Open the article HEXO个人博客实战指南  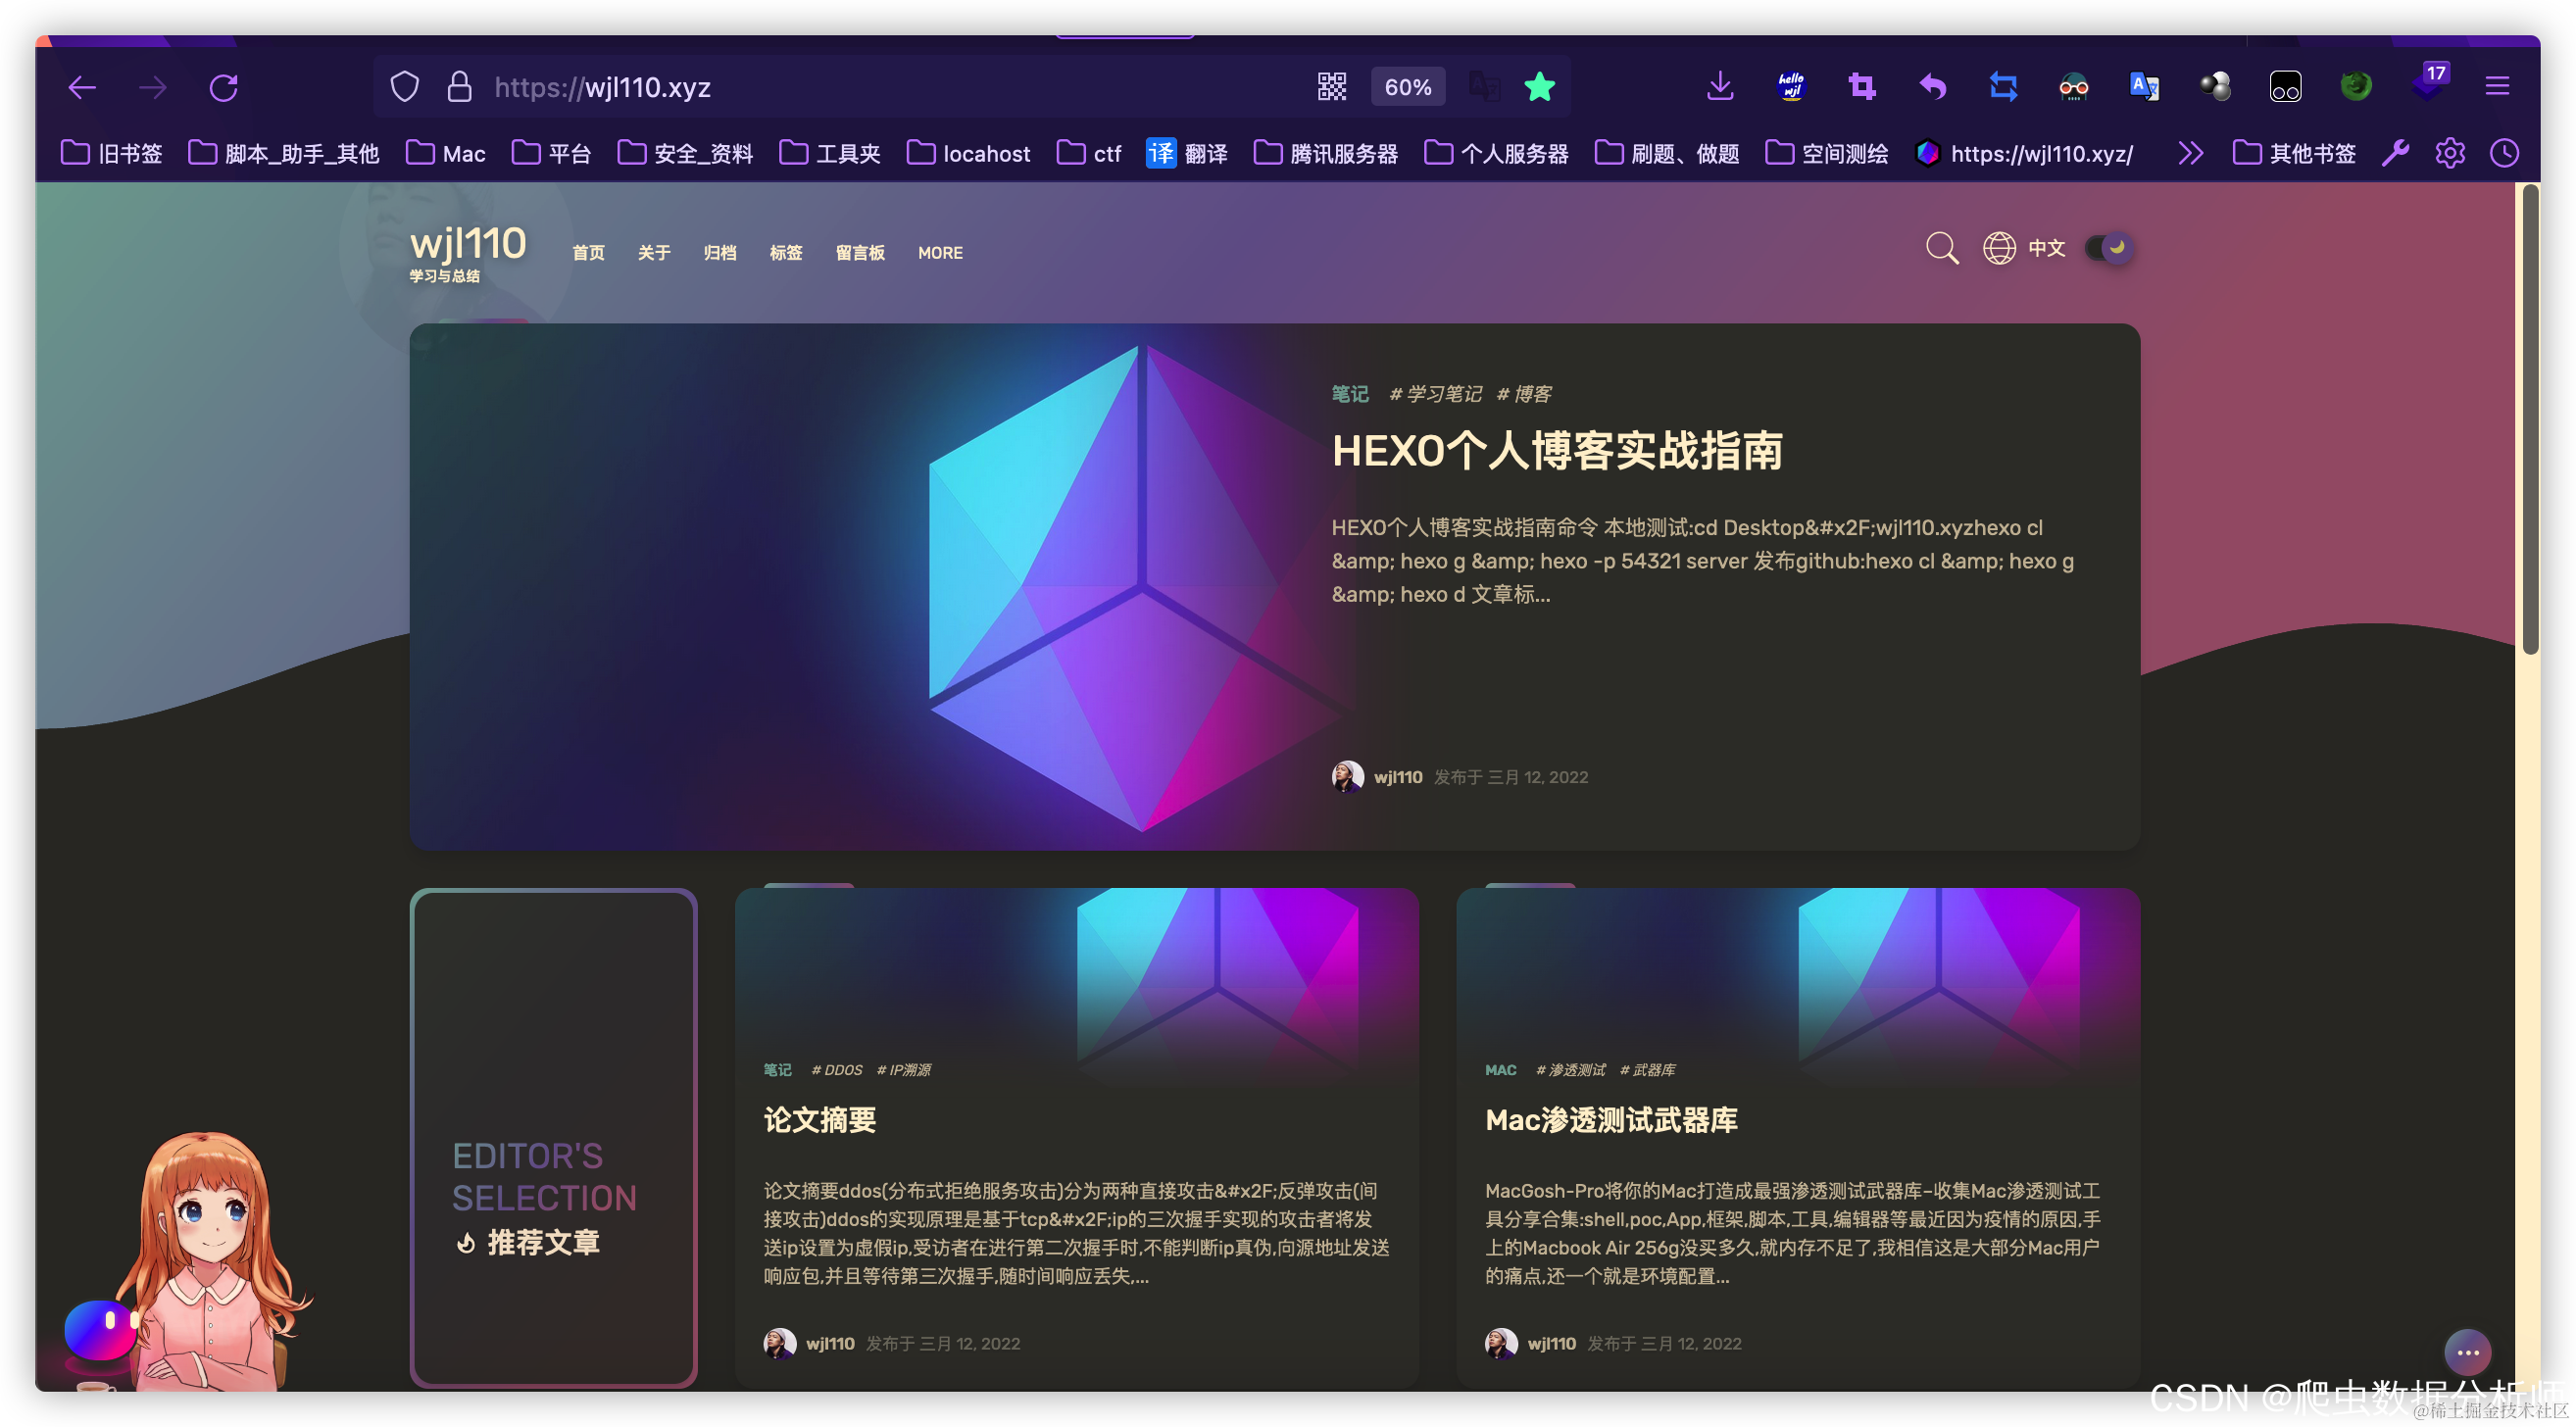[1558, 450]
